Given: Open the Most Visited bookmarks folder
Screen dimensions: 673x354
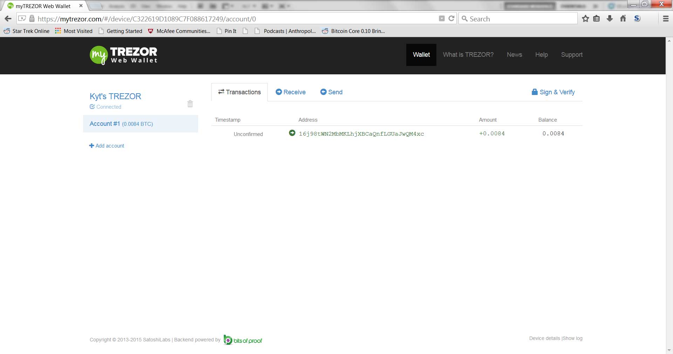Looking at the screenshot, I should click(74, 31).
